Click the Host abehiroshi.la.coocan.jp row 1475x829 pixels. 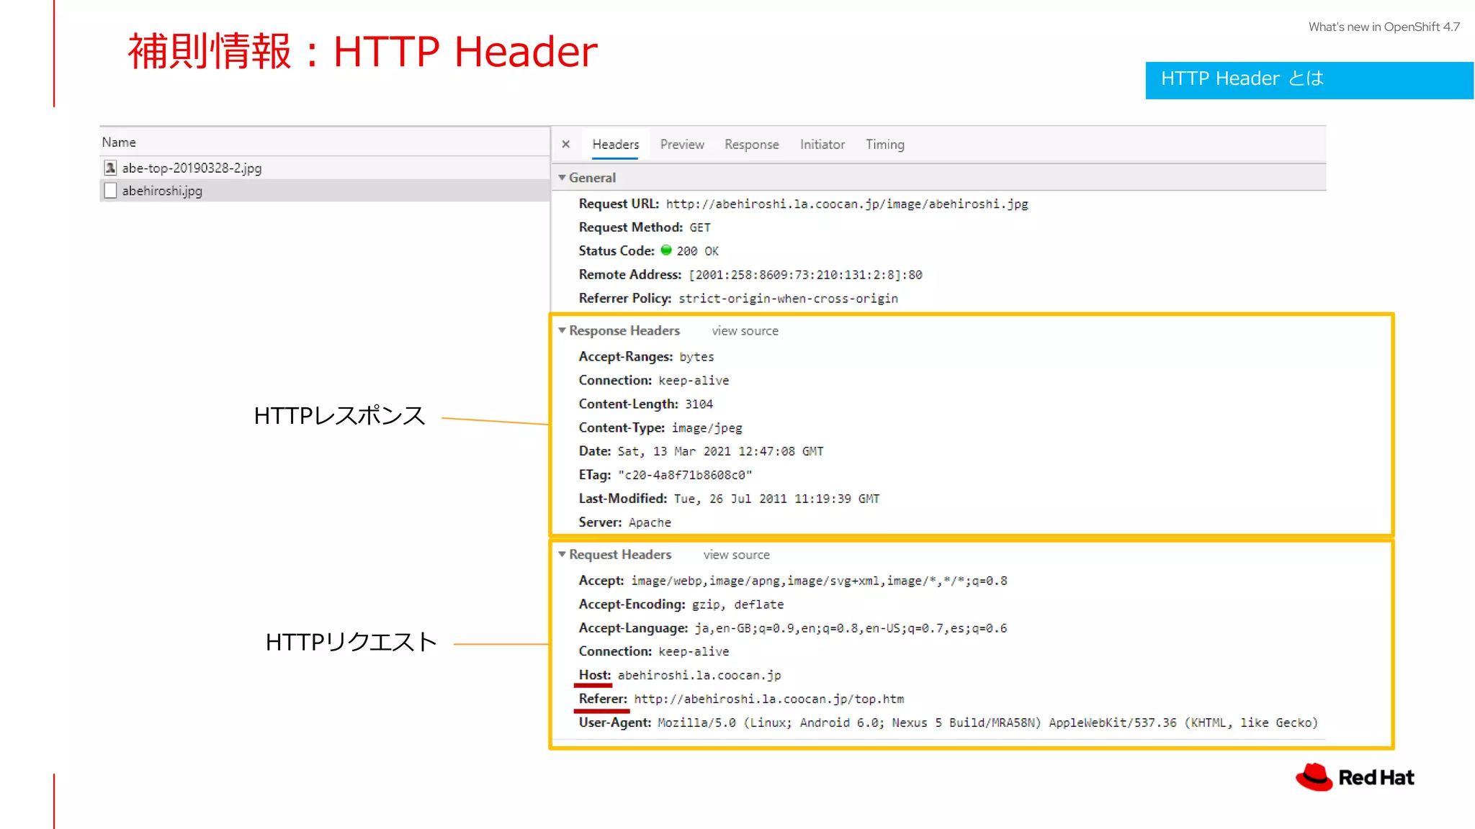point(679,675)
